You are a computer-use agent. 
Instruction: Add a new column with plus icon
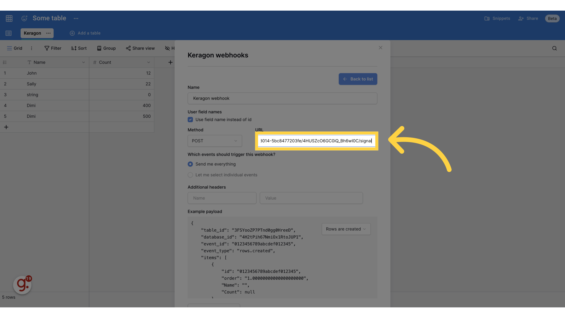point(170,62)
